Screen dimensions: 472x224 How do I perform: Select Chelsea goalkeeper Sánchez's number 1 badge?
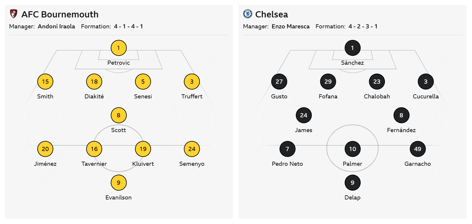click(x=352, y=48)
